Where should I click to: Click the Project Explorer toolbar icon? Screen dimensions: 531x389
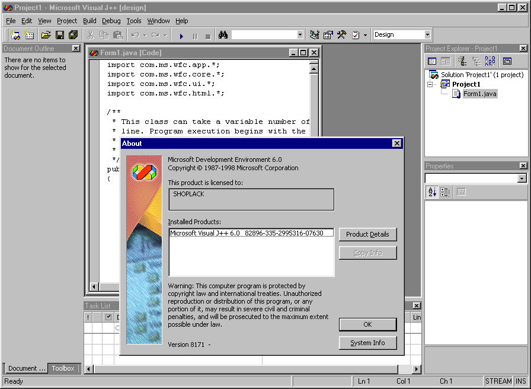tap(315, 35)
